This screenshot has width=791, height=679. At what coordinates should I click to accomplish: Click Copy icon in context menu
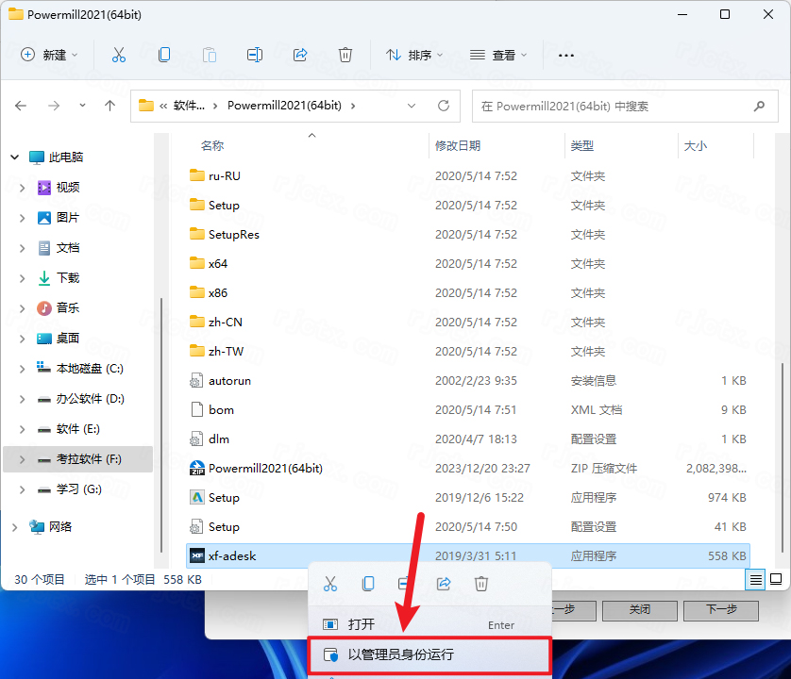pos(368,584)
